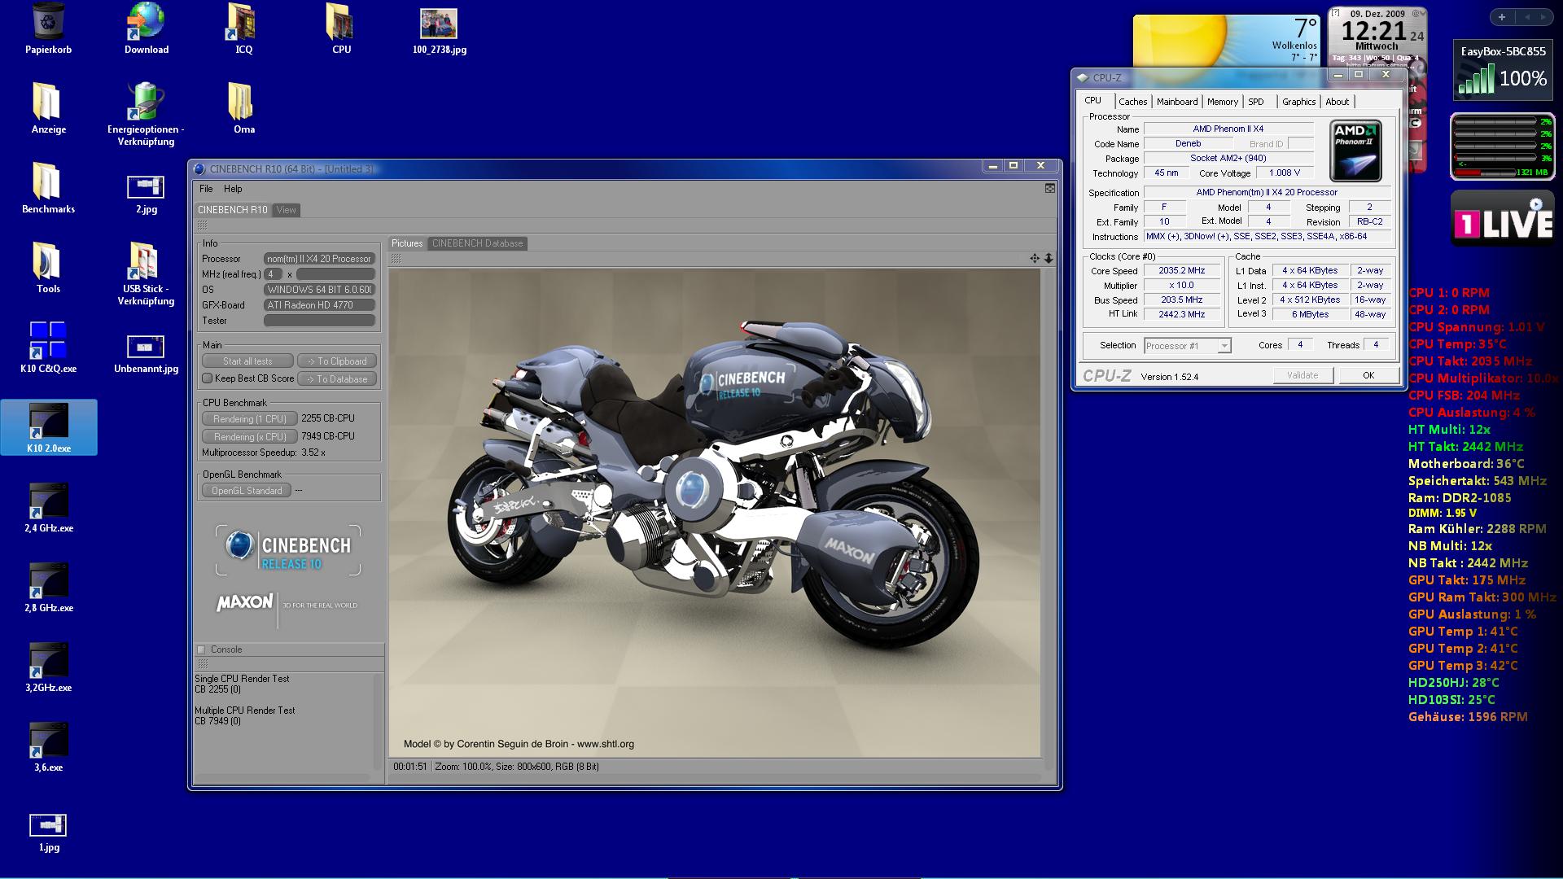Click the Cinebench Release 10 logo
This screenshot has width=1563, height=879.
[x=288, y=550]
